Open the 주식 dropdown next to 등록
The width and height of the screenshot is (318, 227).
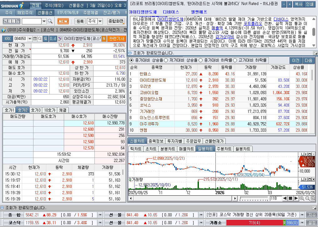[100, 21]
